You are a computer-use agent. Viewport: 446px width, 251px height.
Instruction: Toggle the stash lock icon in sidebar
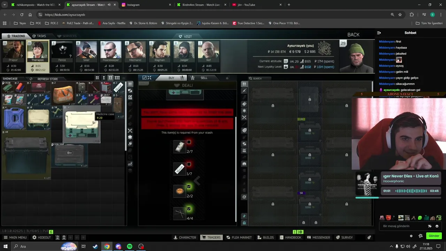coord(244,223)
